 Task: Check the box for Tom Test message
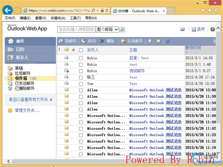click(81, 84)
